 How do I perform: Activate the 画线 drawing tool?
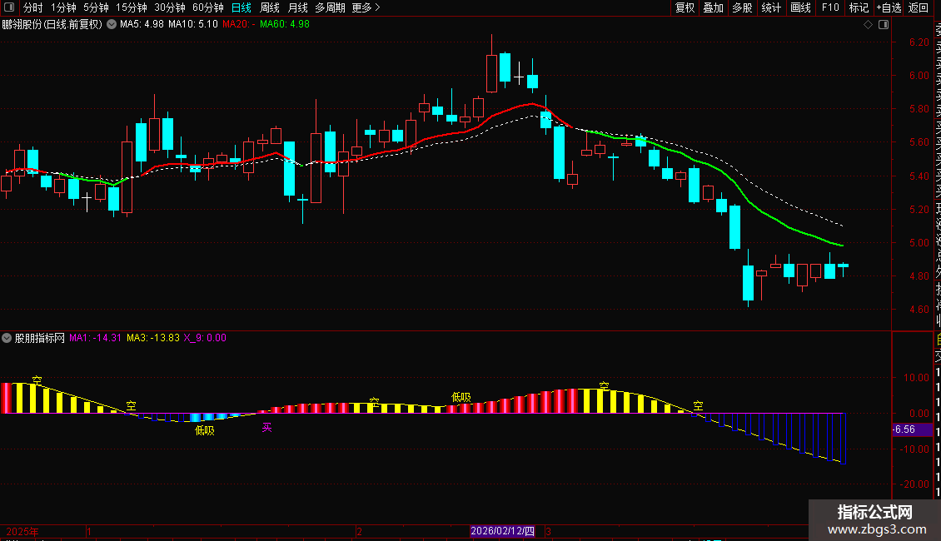coord(800,7)
